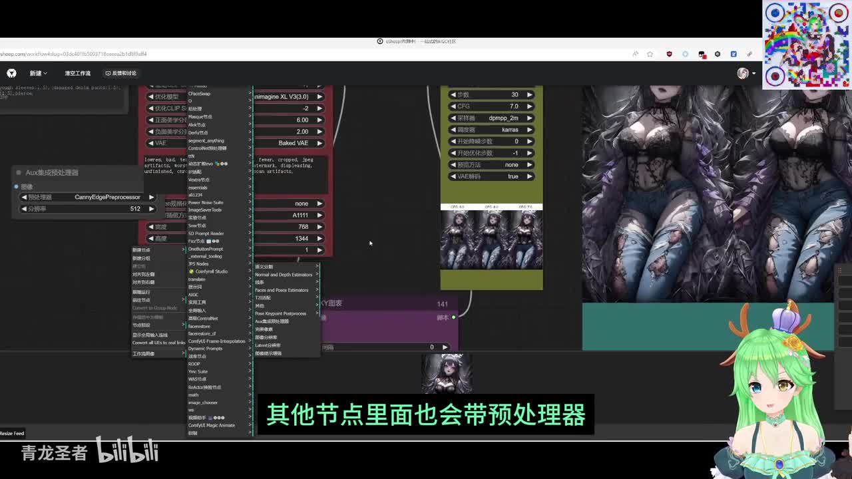This screenshot has width=852, height=479.
Task: Click the 图像 input socket dot
Action: pos(17,187)
